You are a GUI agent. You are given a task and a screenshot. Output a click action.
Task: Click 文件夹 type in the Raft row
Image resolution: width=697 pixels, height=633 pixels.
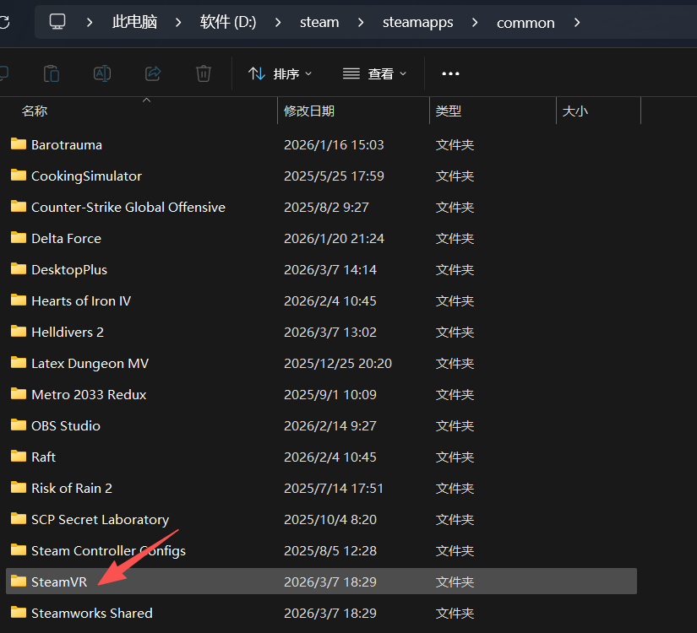coord(455,457)
